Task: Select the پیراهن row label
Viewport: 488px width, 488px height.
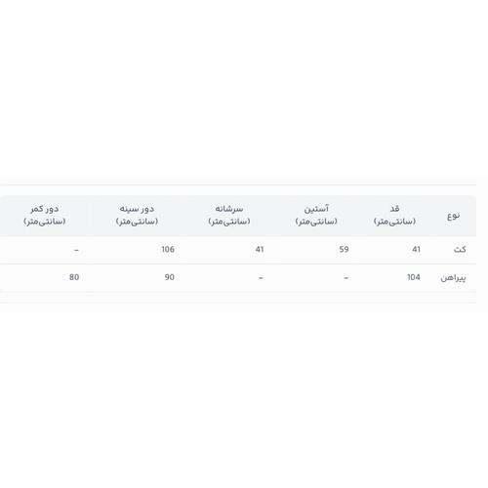Action: tap(453, 277)
